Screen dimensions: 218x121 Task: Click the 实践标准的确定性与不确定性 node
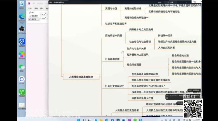pos(164,12)
